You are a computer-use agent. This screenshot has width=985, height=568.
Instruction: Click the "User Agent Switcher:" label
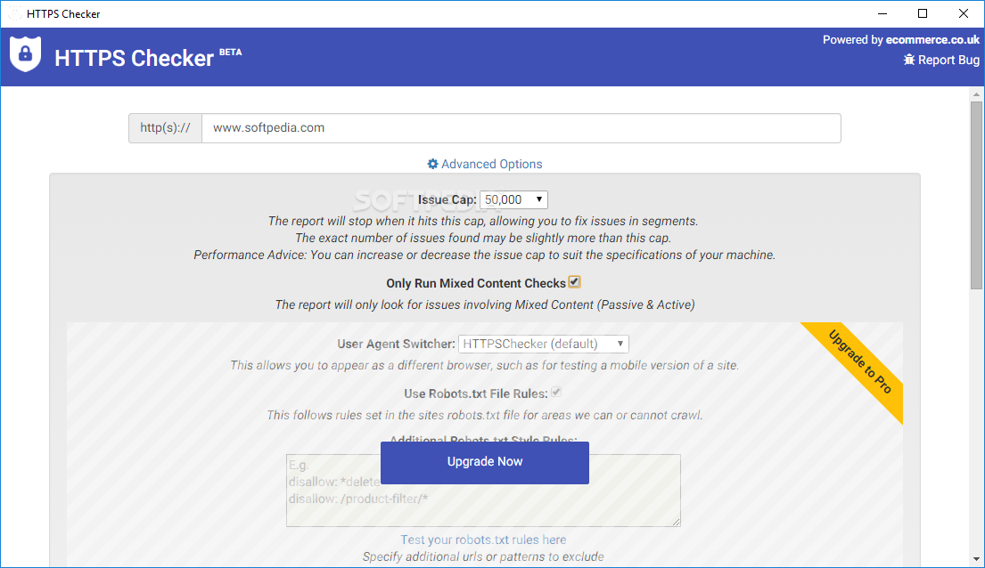point(396,344)
